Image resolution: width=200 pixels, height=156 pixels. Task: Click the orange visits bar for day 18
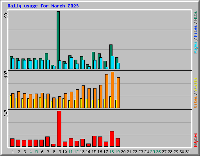point(112,90)
